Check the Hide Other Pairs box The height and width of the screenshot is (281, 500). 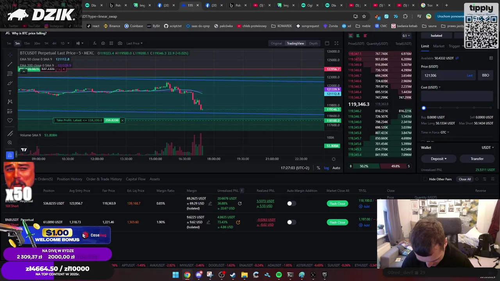[425, 179]
